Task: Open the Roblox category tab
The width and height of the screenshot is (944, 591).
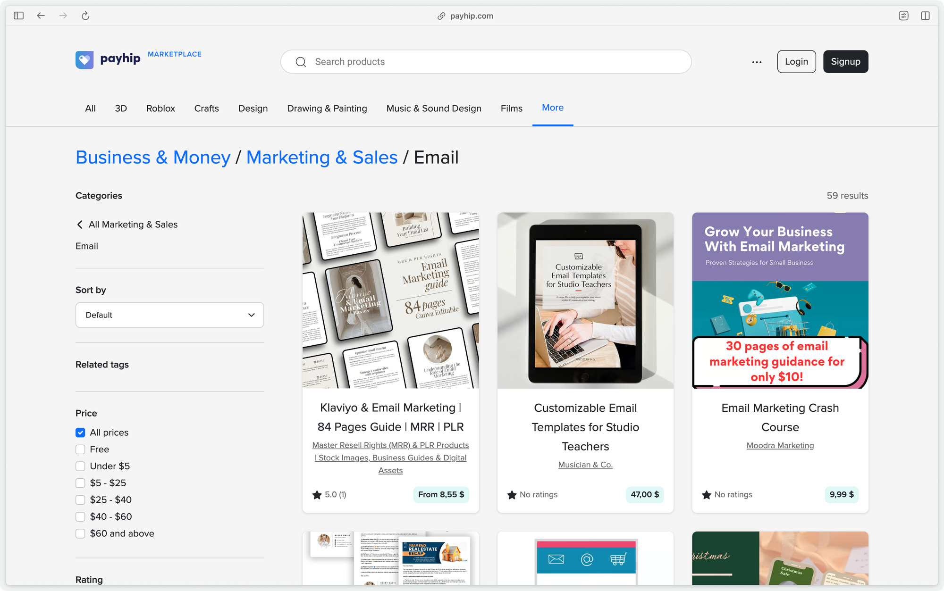Action: pyautogui.click(x=160, y=108)
